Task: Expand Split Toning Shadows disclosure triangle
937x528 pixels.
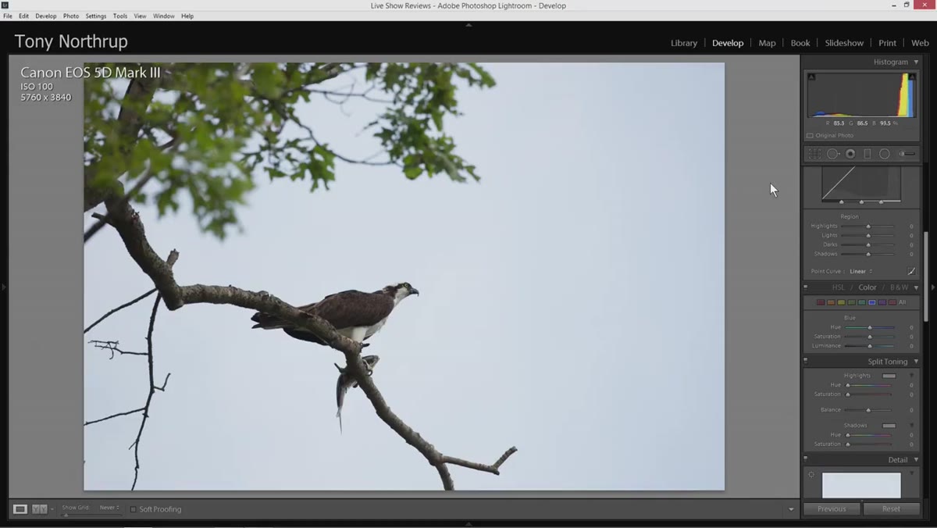Action: (x=911, y=426)
